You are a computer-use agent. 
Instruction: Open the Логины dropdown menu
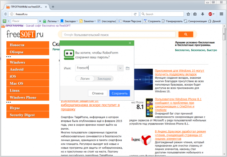click(x=51, y=21)
